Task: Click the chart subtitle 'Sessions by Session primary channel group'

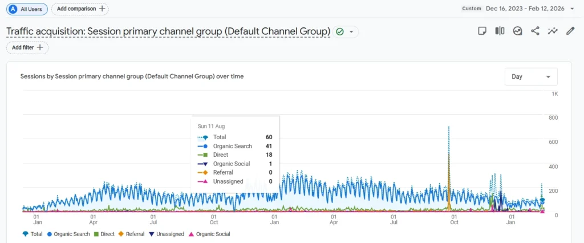Action: 132,76
